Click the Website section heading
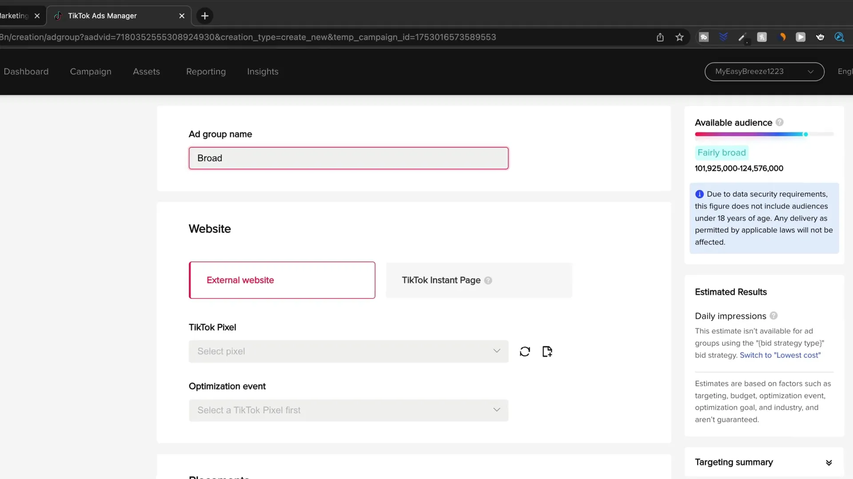The height and width of the screenshot is (479, 853). [210, 229]
